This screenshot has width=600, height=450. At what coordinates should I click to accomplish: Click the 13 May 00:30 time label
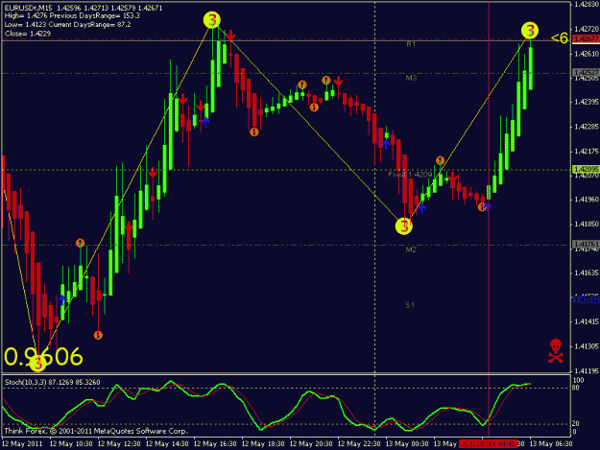tap(407, 444)
